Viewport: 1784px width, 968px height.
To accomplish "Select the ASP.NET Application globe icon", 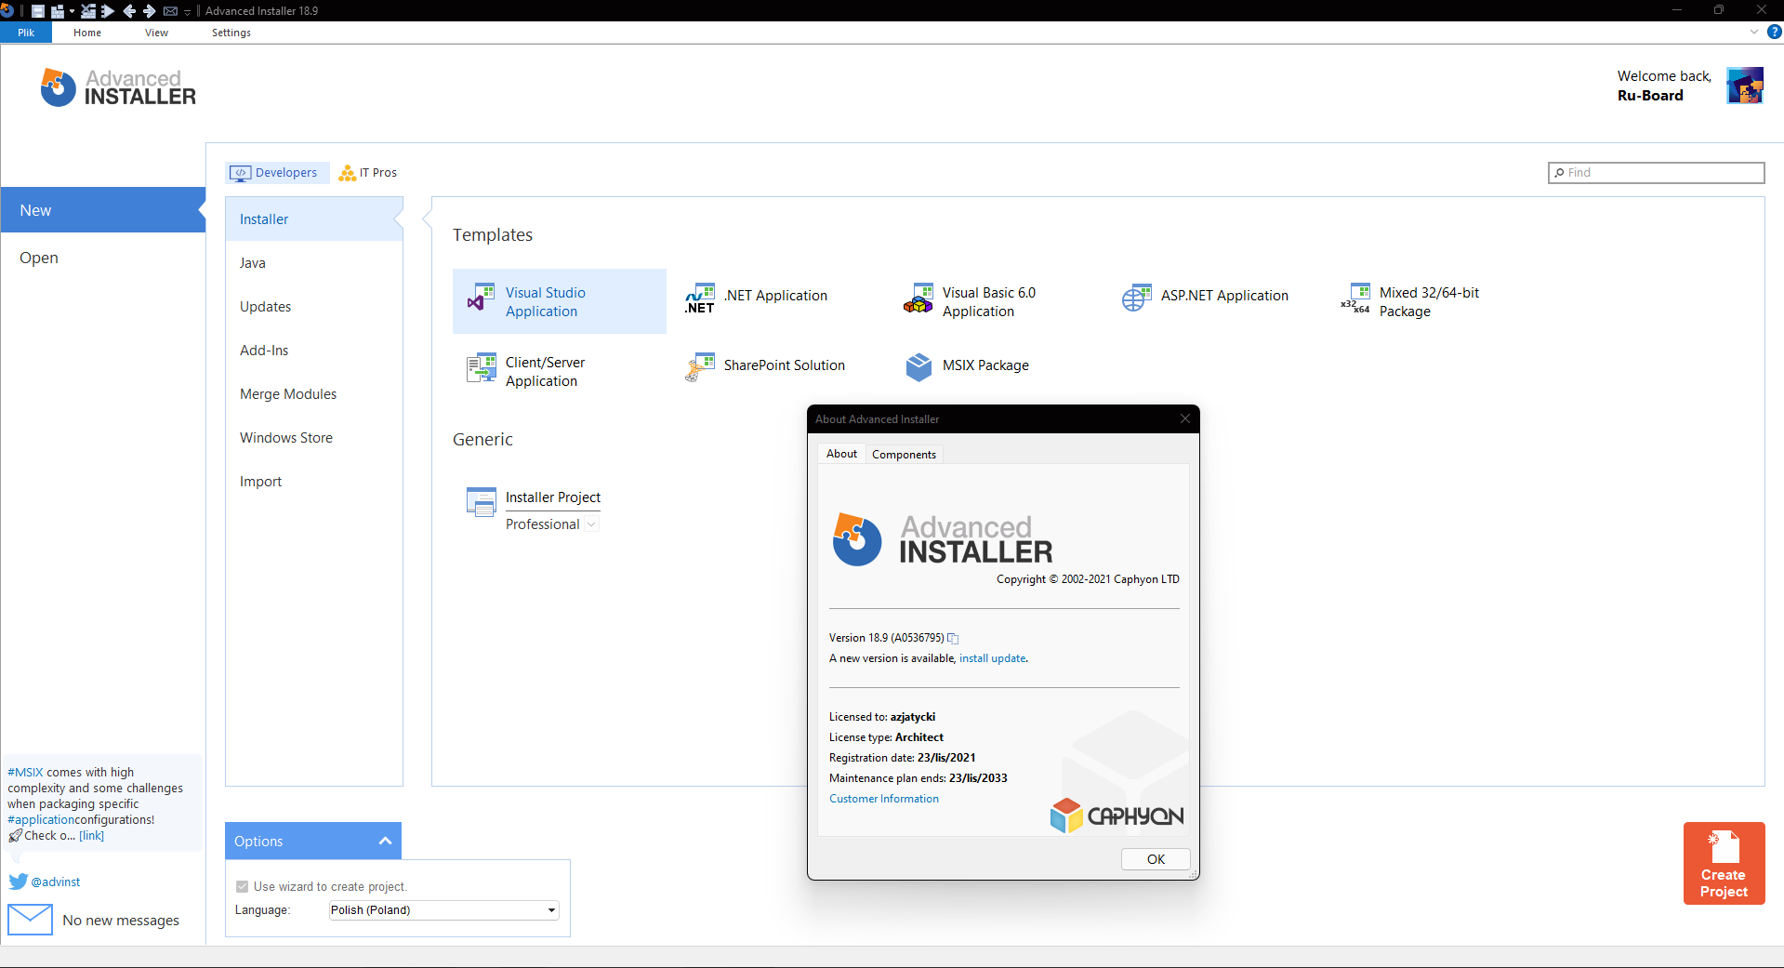I will [1136, 298].
